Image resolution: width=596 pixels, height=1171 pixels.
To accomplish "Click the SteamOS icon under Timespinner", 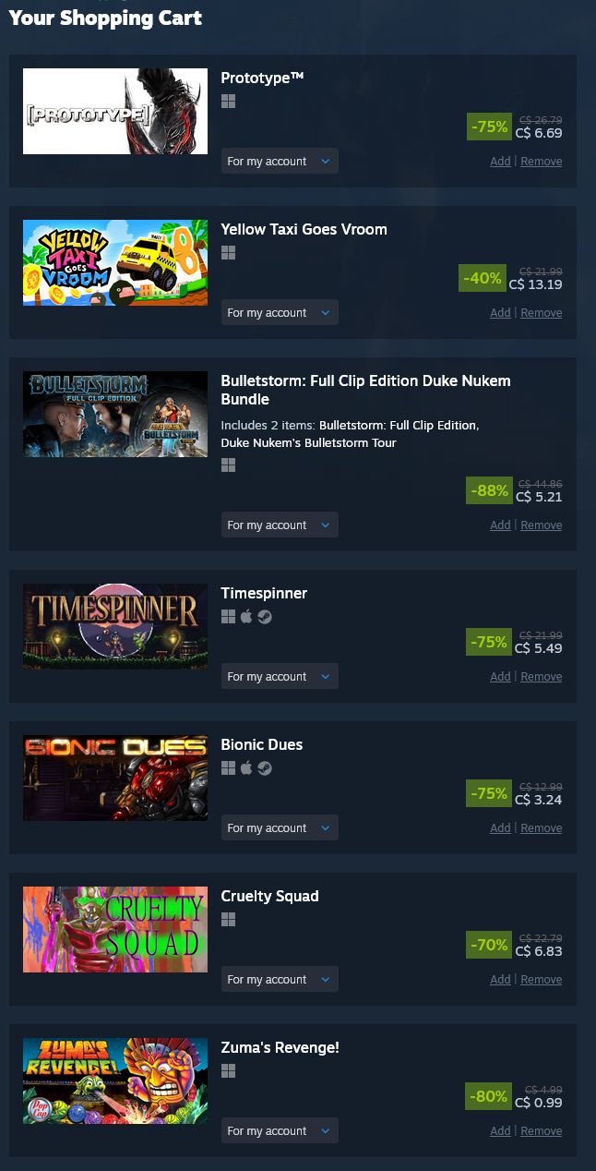I will [265, 617].
